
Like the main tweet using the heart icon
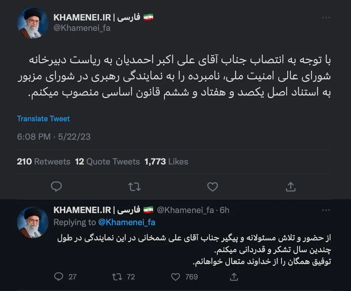pyautogui.click(x=212, y=186)
